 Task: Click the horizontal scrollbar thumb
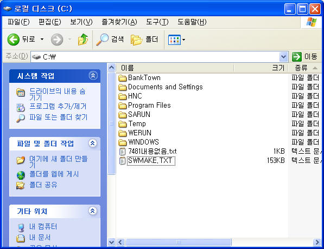click(x=179, y=242)
